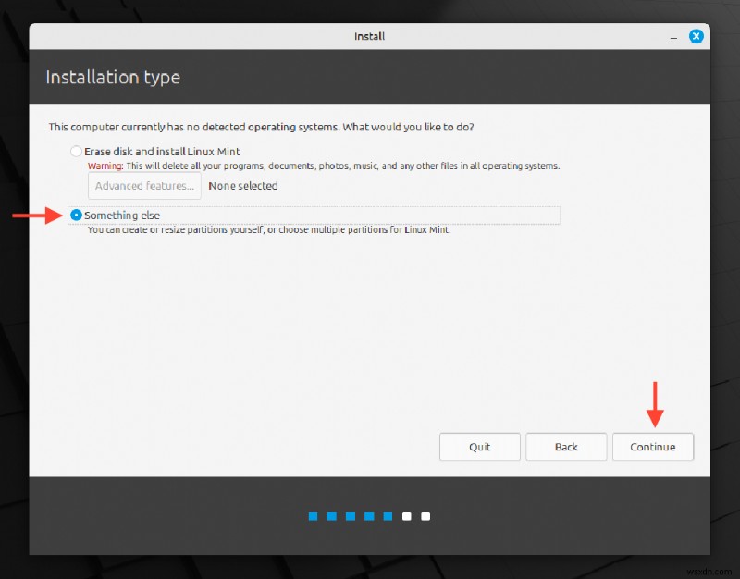Image resolution: width=740 pixels, height=579 pixels.
Task: Click the no detected operating systems question
Action: pos(261,127)
